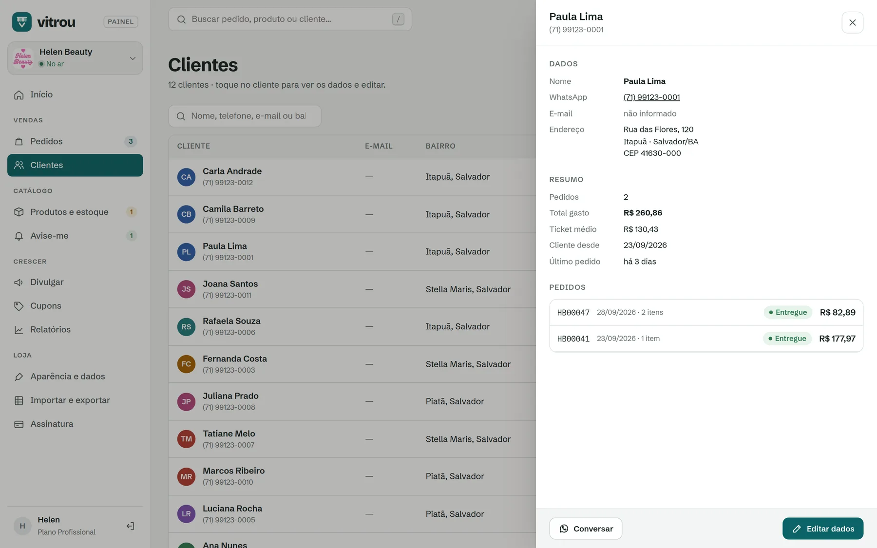Focus the client name filter field
877x548 pixels.
pos(245,116)
